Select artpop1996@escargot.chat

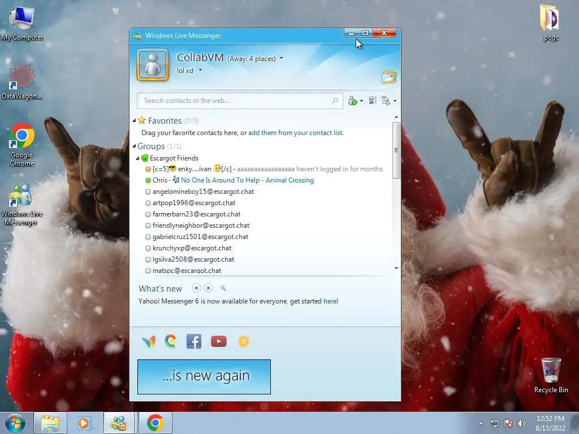pyautogui.click(x=194, y=203)
